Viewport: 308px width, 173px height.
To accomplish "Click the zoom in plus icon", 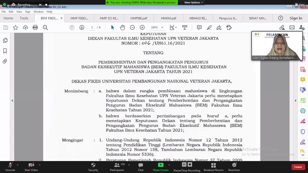I will click(142, 28).
